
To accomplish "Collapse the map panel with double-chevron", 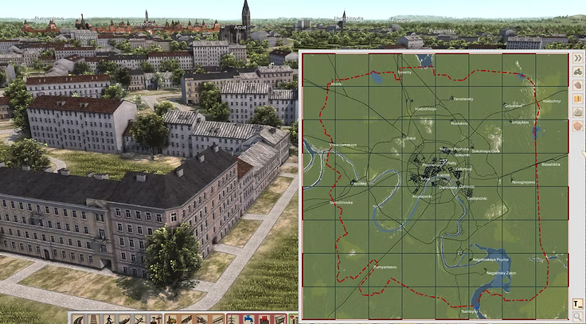I will (x=578, y=58).
